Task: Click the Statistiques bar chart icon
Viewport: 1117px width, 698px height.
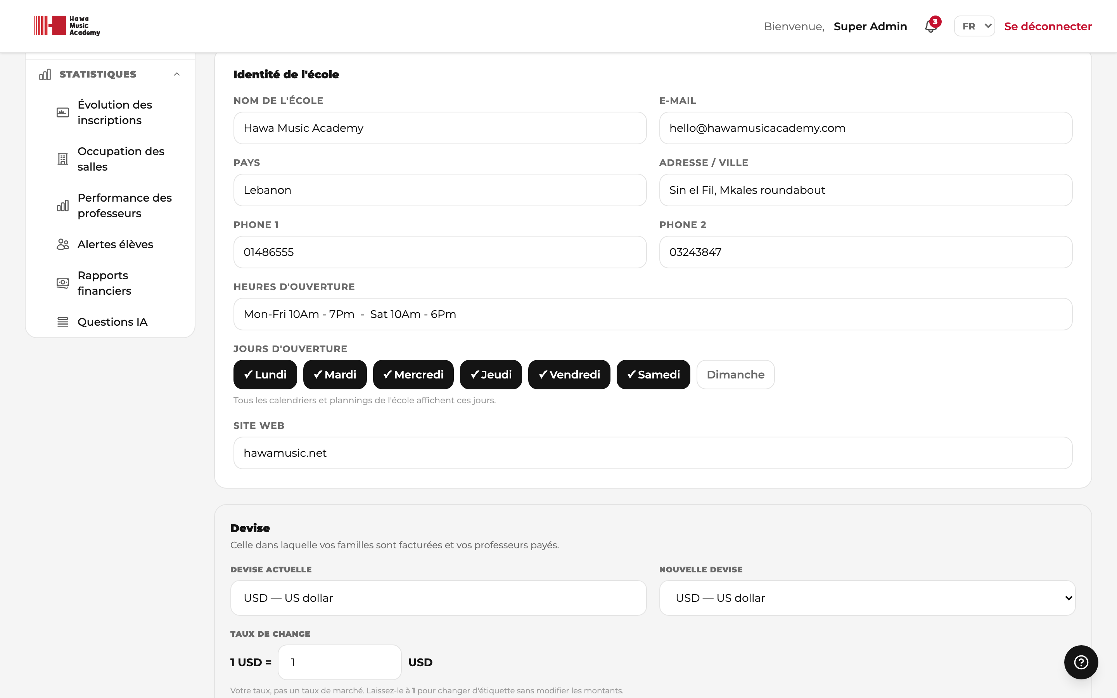Action: coord(45,74)
